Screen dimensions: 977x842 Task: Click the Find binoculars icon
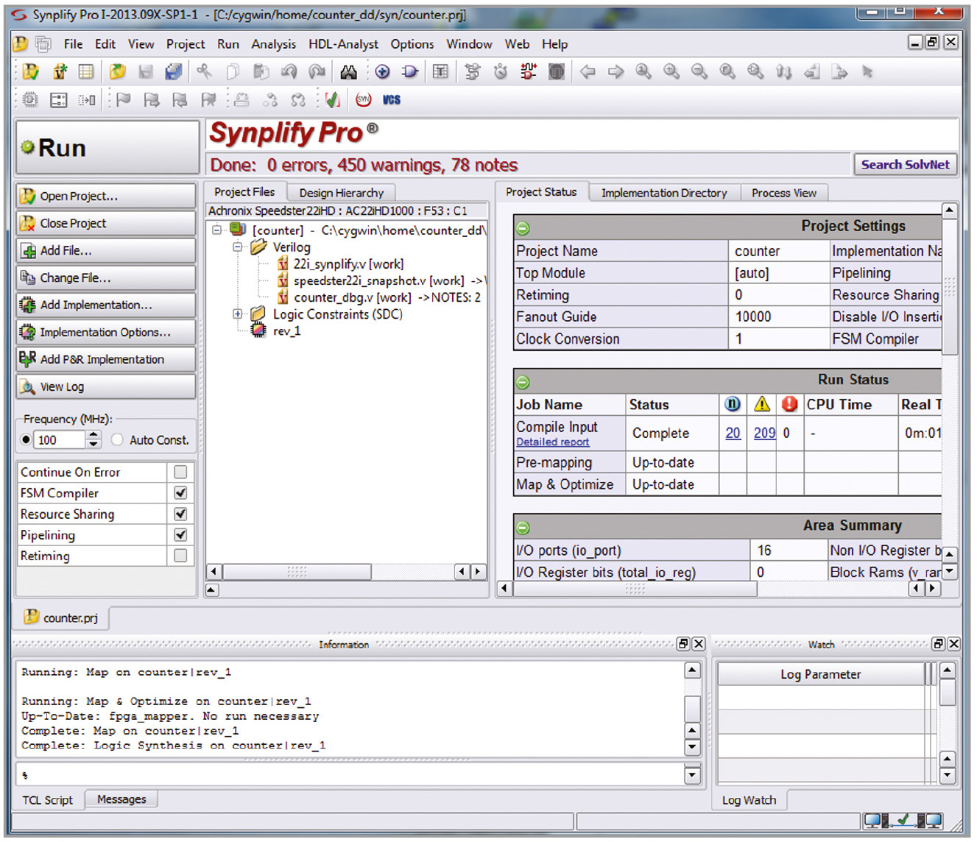(x=348, y=71)
